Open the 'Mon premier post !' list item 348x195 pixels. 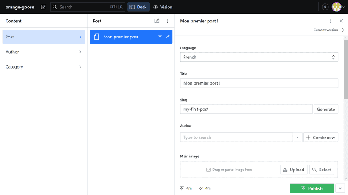(x=131, y=37)
